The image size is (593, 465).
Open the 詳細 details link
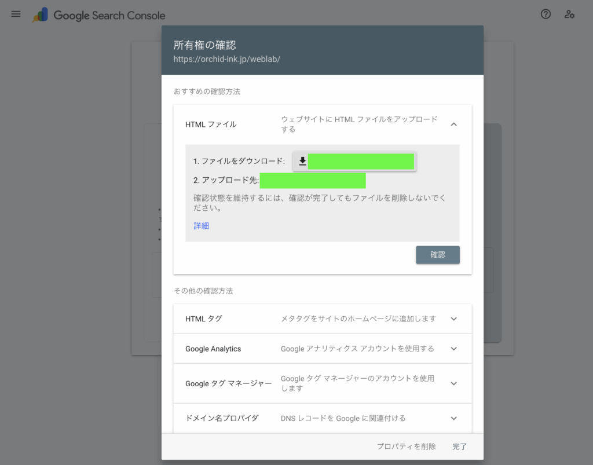(201, 226)
